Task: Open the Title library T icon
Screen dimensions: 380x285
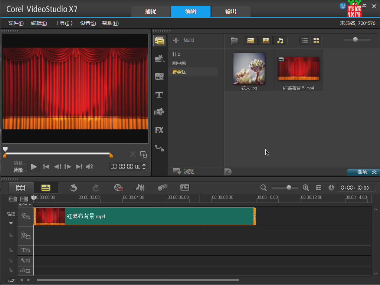Action: click(x=159, y=95)
